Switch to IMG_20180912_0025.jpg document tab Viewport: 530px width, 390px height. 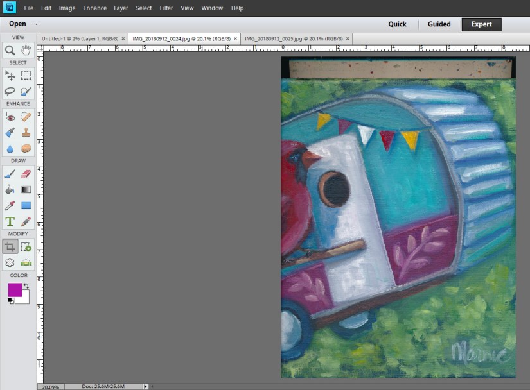point(293,38)
